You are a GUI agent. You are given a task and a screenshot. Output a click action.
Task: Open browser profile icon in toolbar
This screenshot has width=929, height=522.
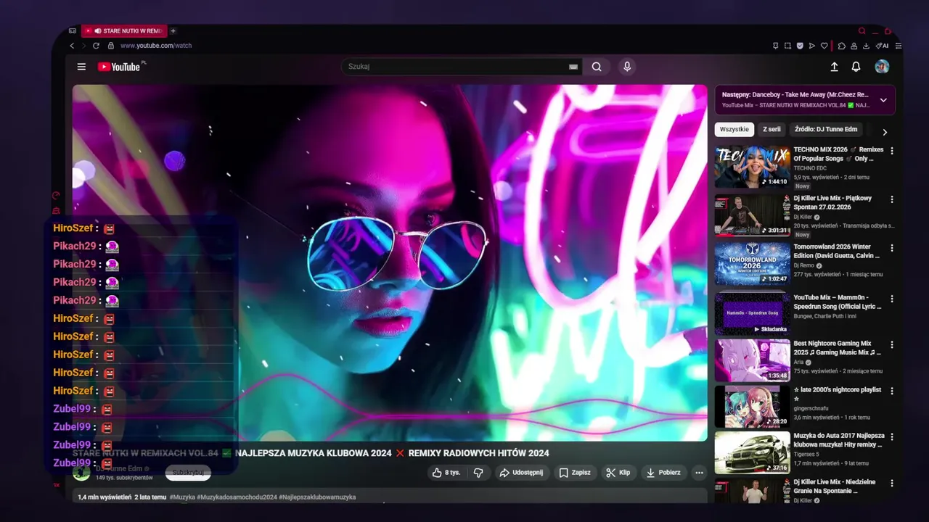(854, 46)
